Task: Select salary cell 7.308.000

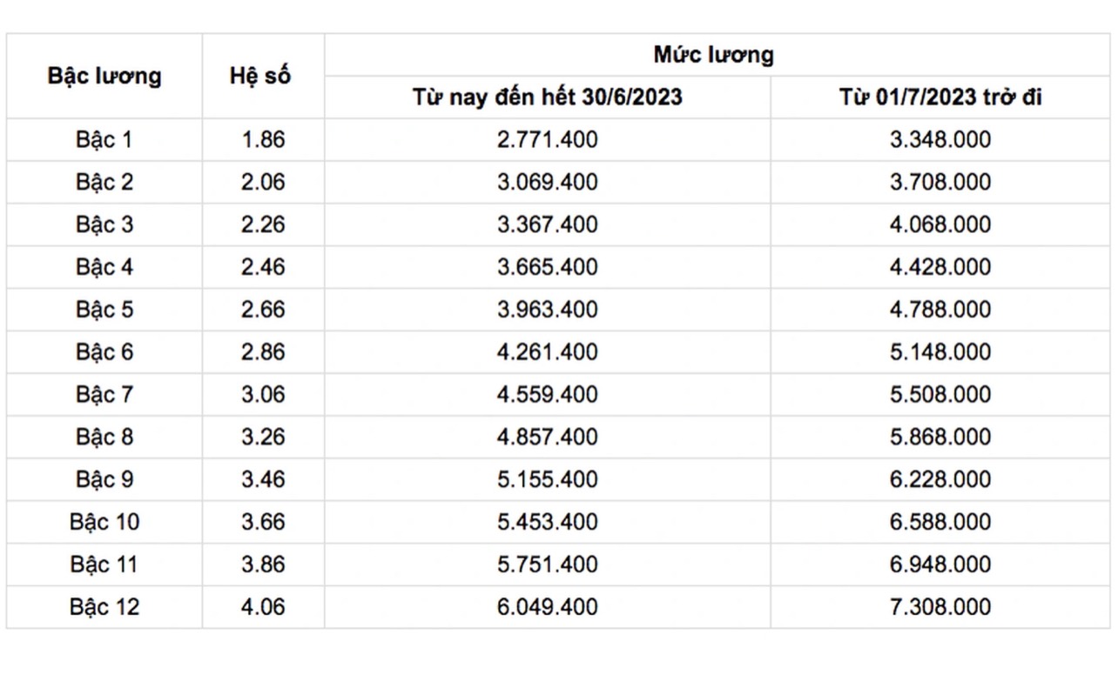Action: (940, 607)
